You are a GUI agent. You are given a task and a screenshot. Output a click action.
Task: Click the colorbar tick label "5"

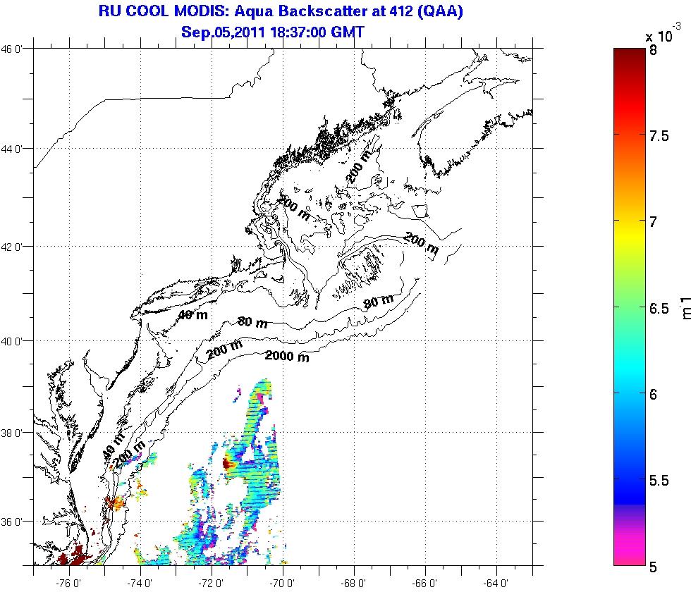653,567
